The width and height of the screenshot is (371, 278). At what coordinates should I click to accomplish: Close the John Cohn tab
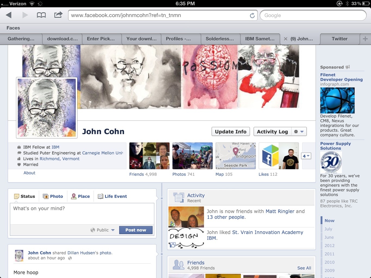[285, 39]
